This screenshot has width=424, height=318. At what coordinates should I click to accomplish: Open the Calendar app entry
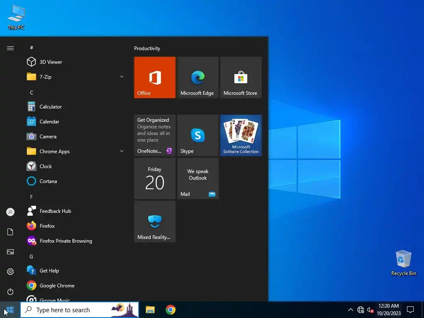(76, 121)
